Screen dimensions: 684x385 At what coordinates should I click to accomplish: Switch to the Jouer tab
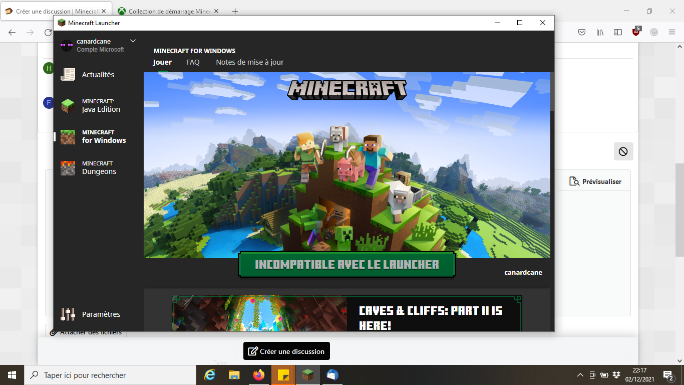[162, 62]
